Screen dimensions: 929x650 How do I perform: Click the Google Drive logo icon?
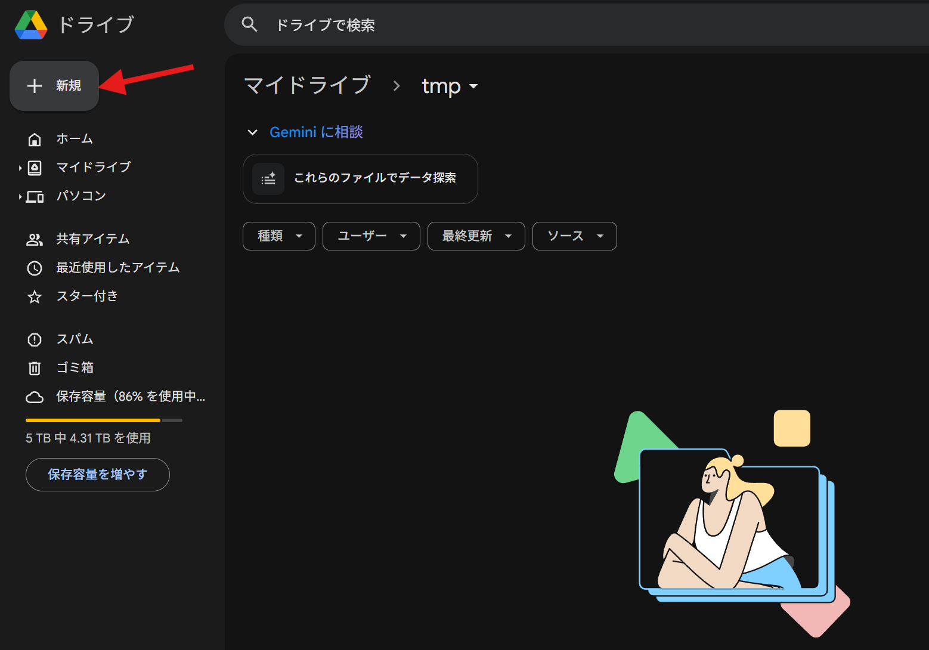[x=31, y=25]
